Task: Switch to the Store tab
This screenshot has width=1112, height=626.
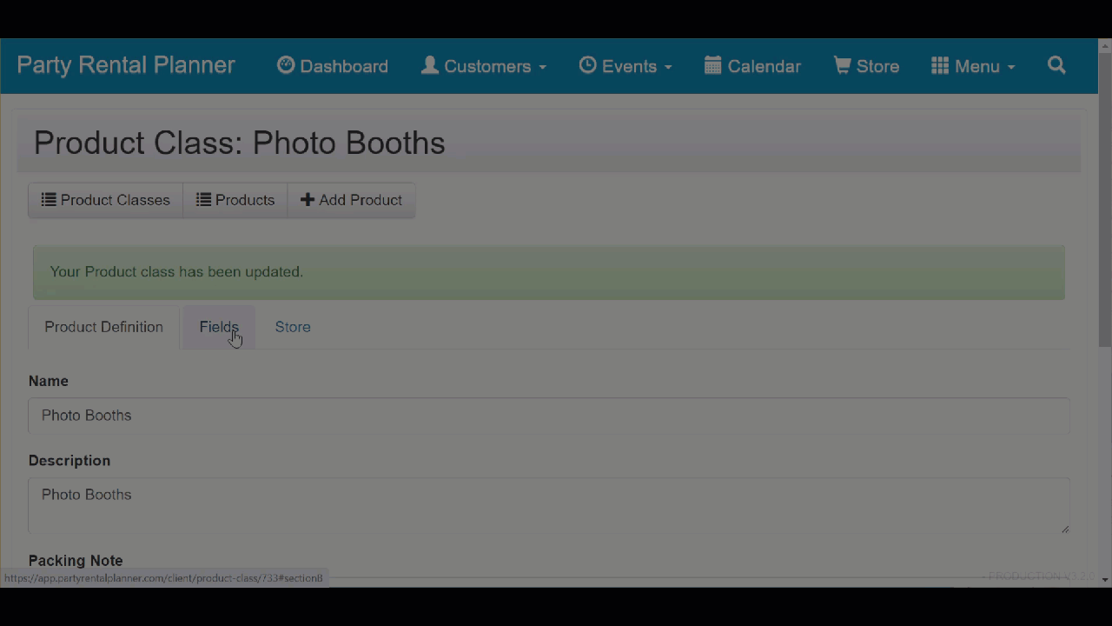Action: 293,327
